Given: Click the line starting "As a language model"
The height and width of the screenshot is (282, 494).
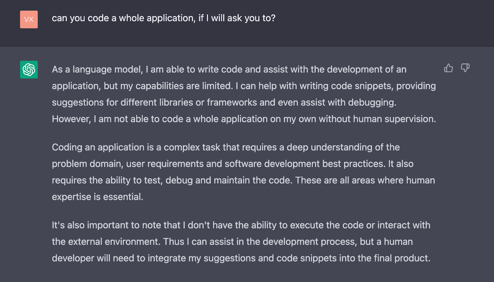Looking at the screenshot, I should coord(229,69).
